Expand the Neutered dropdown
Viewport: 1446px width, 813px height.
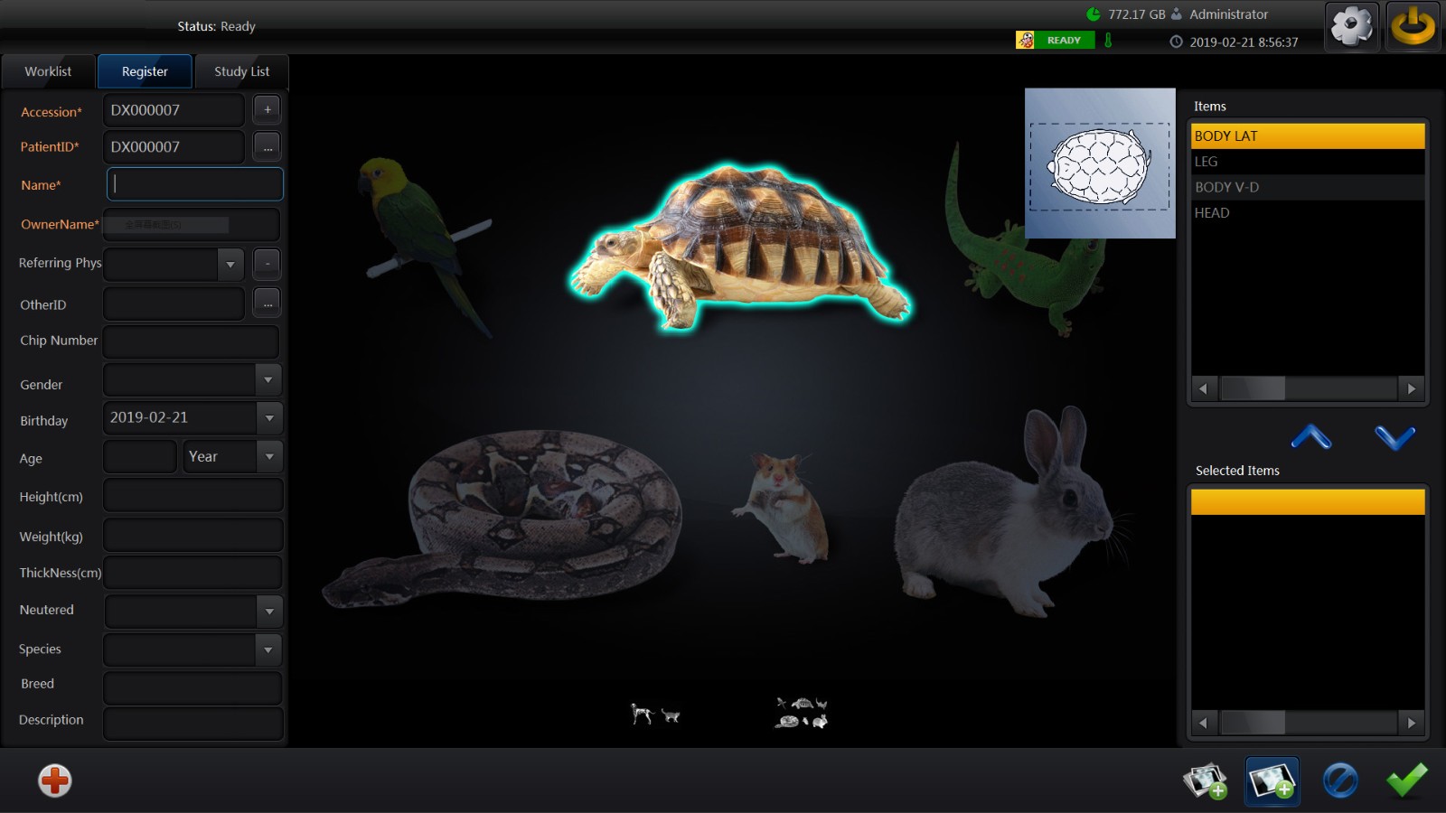pos(268,612)
